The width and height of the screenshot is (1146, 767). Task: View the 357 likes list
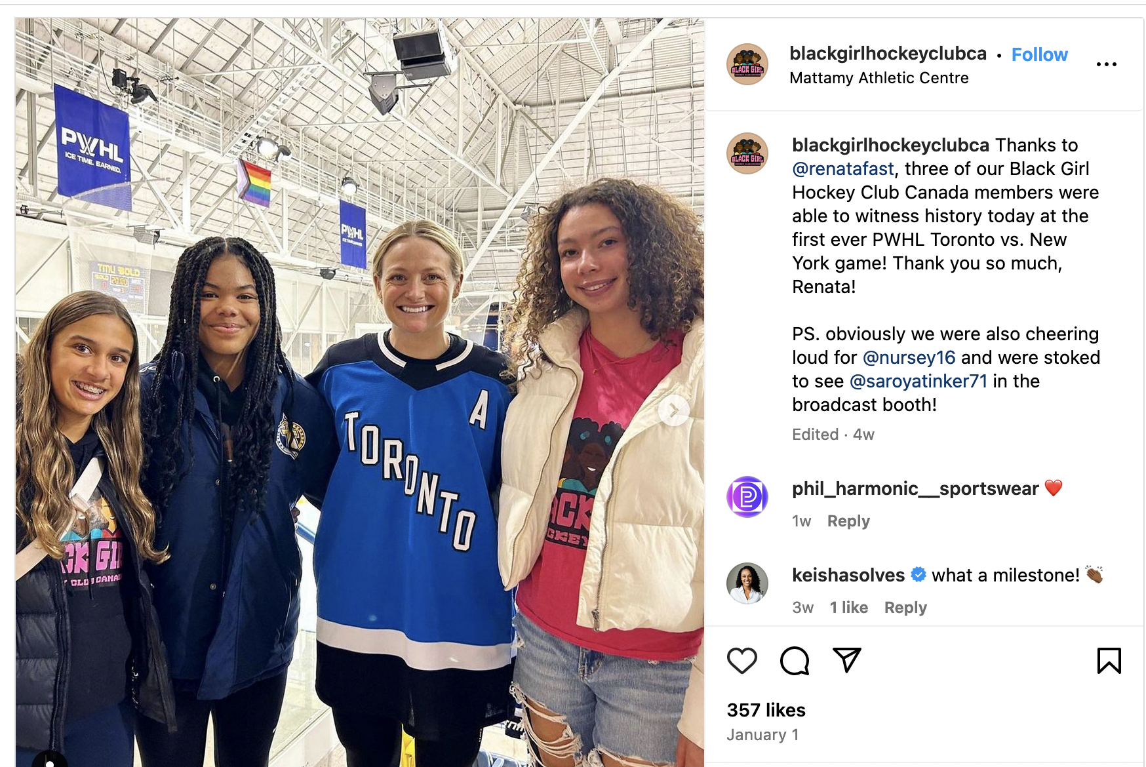[766, 711]
